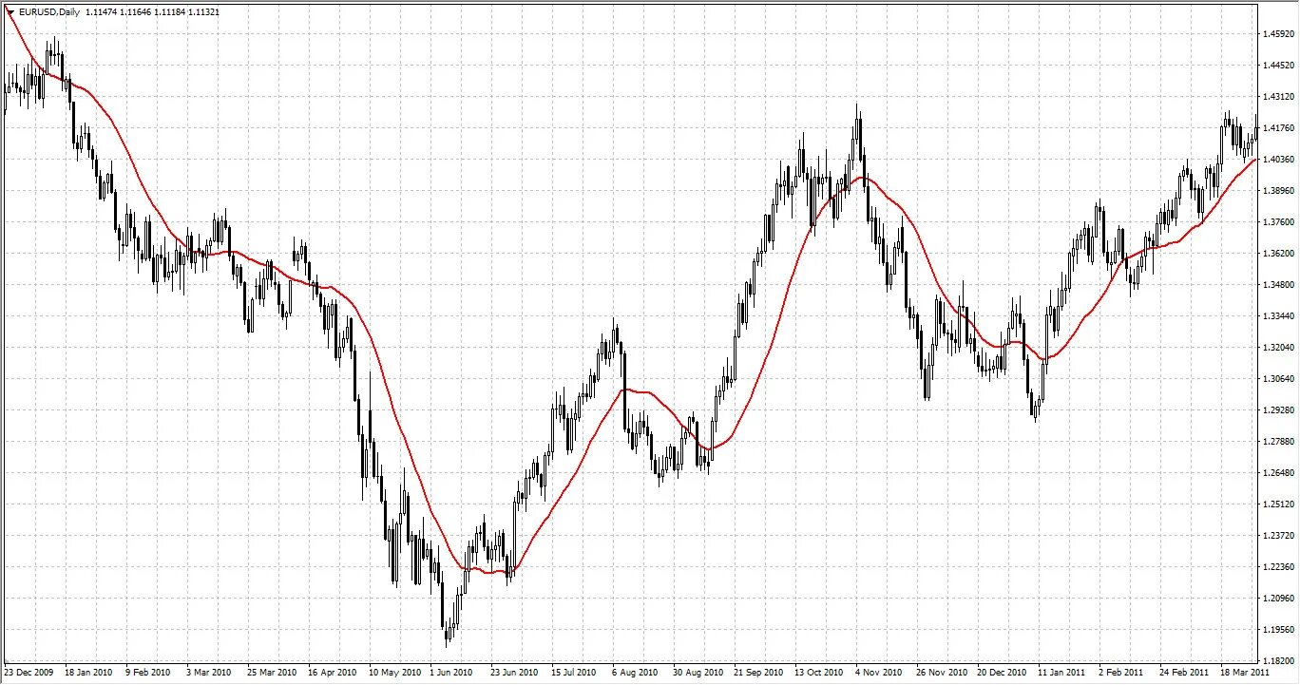Click the 1.26480 price label
1300x685 pixels.
[1278, 473]
